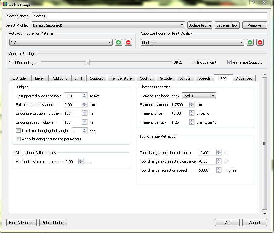
Task: Click red remove icon for material
Action: coord(128,42)
